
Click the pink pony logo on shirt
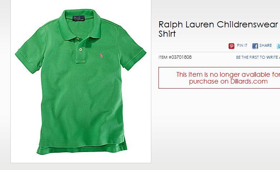pos(101,55)
